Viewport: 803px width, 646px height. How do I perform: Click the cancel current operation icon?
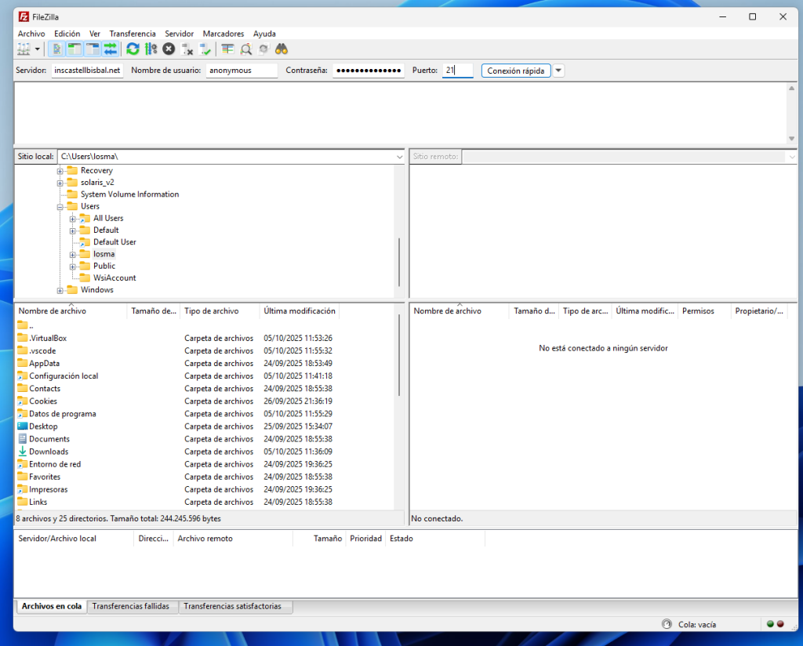[x=169, y=49]
